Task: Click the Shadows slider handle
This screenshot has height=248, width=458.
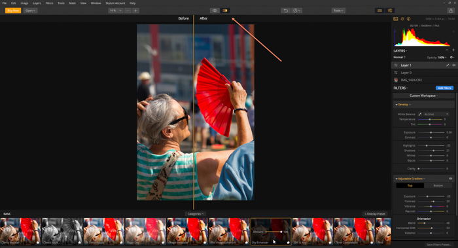Action: 433,151
